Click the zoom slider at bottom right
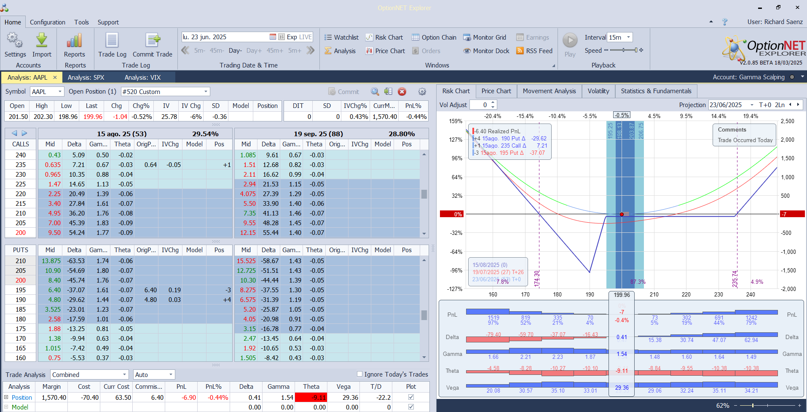 [767, 405]
